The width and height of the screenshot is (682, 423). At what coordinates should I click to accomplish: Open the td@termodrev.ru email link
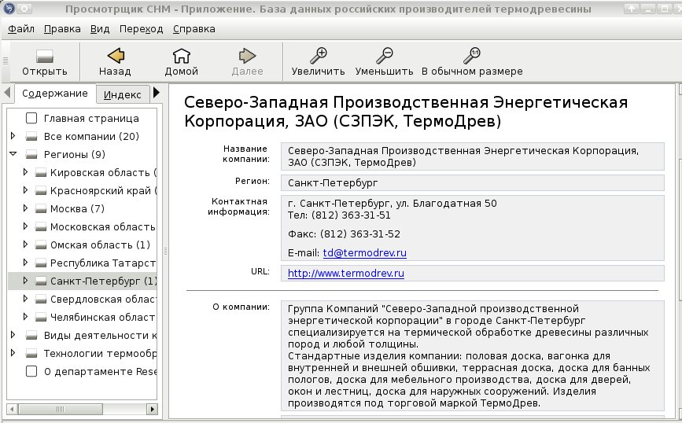(364, 253)
